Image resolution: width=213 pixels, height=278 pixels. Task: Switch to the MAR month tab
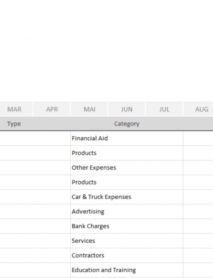14,109
